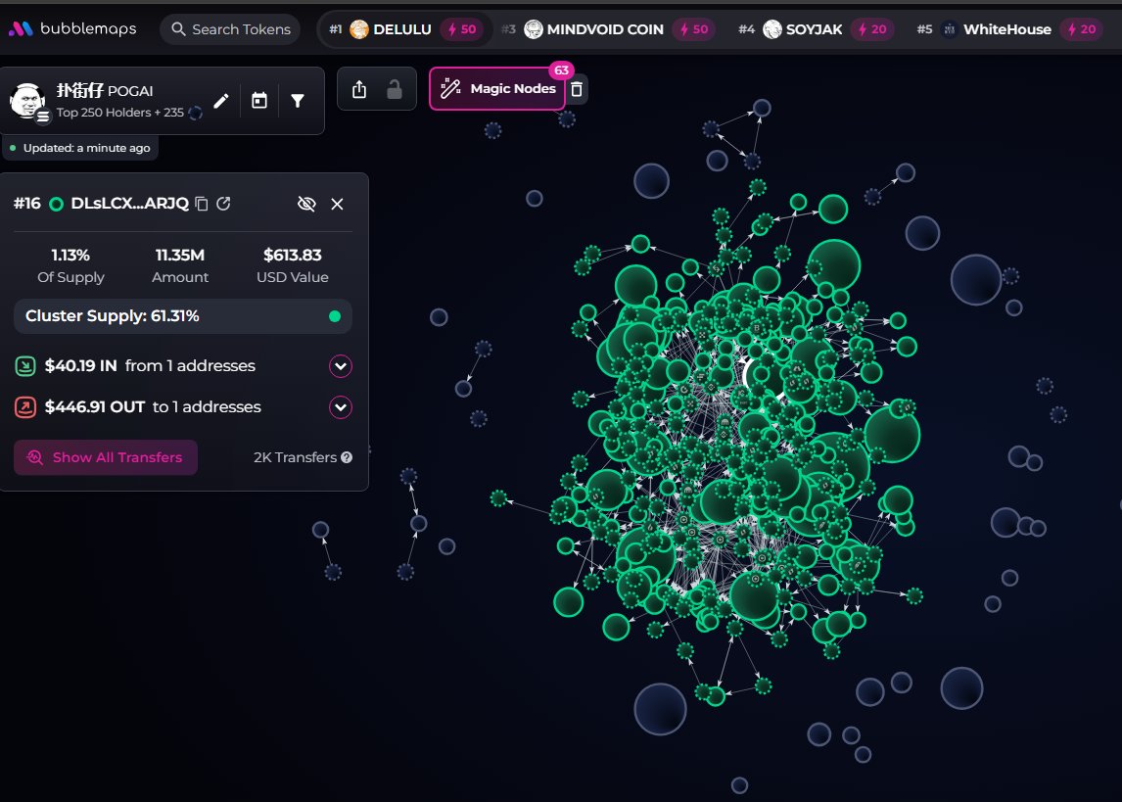The height and width of the screenshot is (802, 1122).
Task: Click the POGAI token avatar
Action: [x=28, y=101]
